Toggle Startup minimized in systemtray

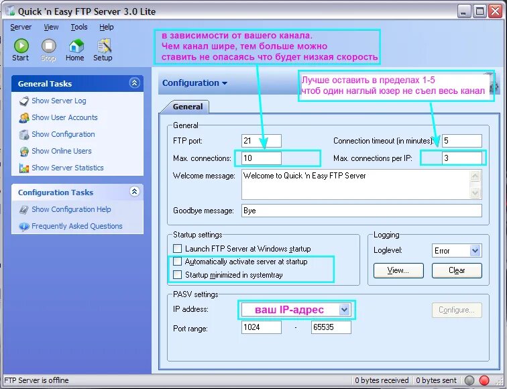(177, 274)
